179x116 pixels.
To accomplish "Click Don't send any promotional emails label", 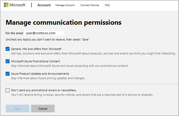I will click(x=44, y=90).
